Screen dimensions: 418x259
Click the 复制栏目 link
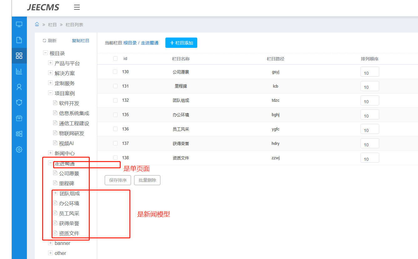pyautogui.click(x=81, y=41)
